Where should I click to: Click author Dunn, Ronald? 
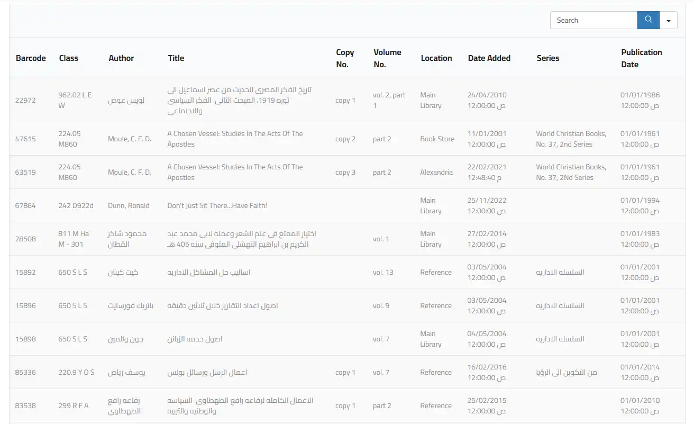coord(129,205)
